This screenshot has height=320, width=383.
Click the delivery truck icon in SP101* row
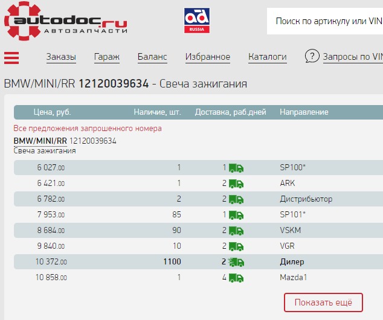236,215
